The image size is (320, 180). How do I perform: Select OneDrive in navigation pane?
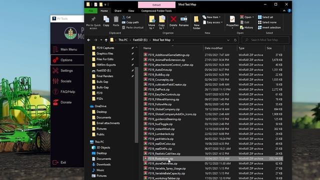click(x=100, y=106)
